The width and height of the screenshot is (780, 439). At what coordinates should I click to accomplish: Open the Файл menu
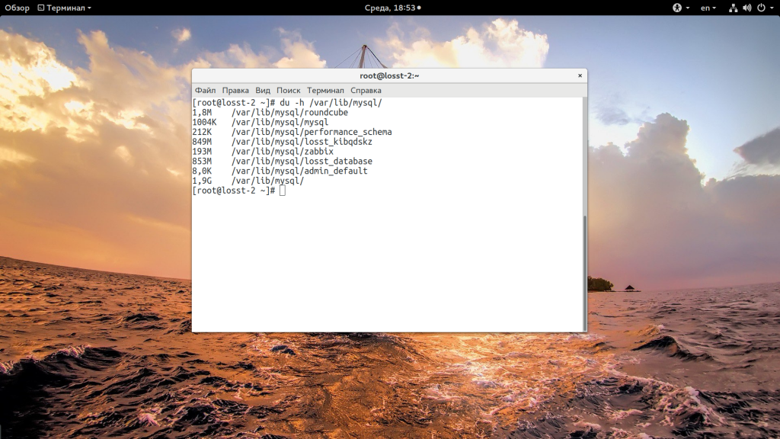pos(205,90)
